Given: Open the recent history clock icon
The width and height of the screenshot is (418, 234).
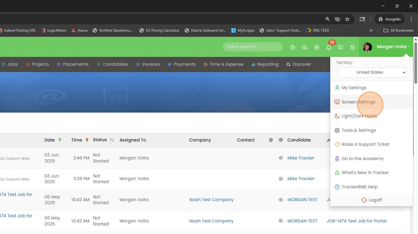Looking at the screenshot, I should [353, 47].
